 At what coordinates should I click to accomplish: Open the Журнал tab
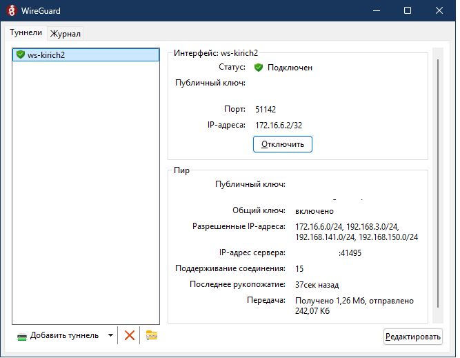coord(66,33)
